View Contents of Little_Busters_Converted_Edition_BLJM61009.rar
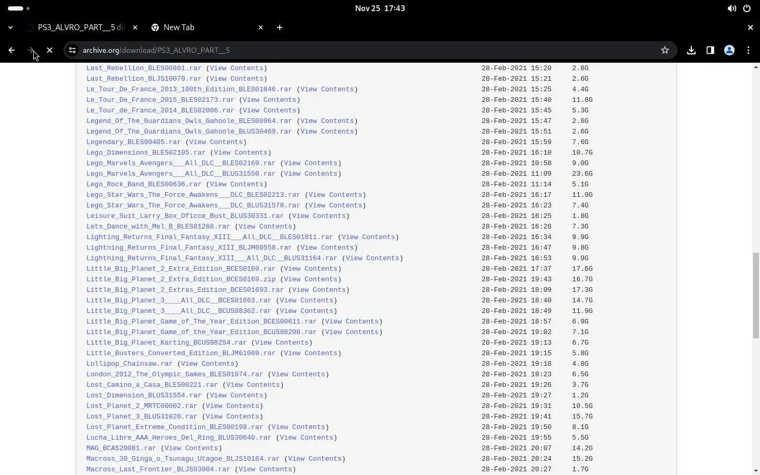Screen dimensions: 760x475 [310, 353]
